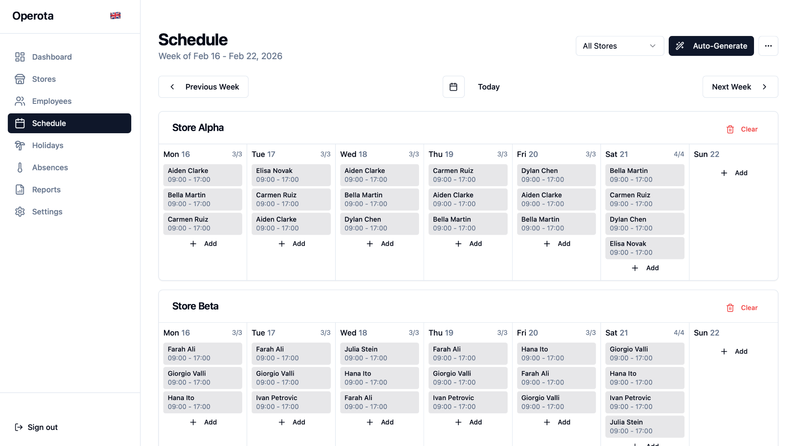
Task: Go back using Previous Week chevron
Action: pyautogui.click(x=172, y=87)
